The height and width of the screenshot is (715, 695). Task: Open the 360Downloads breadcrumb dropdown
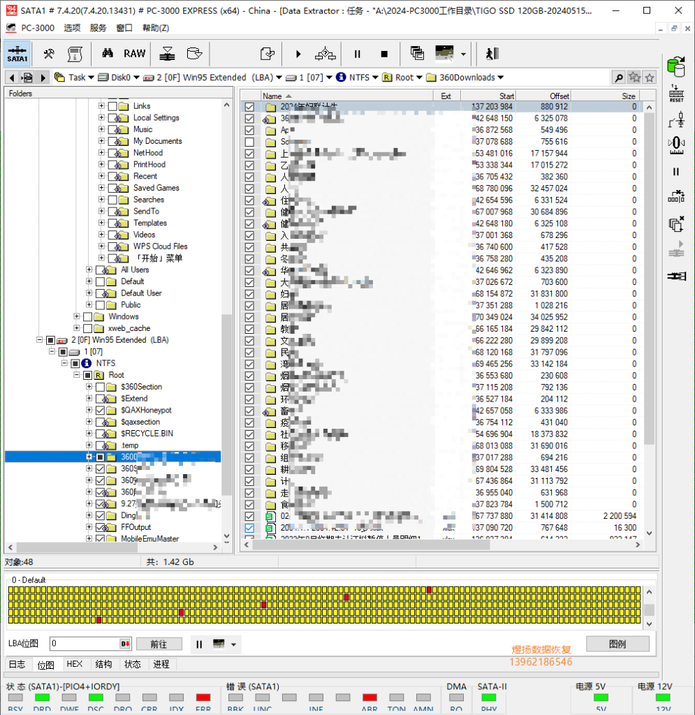click(x=500, y=78)
